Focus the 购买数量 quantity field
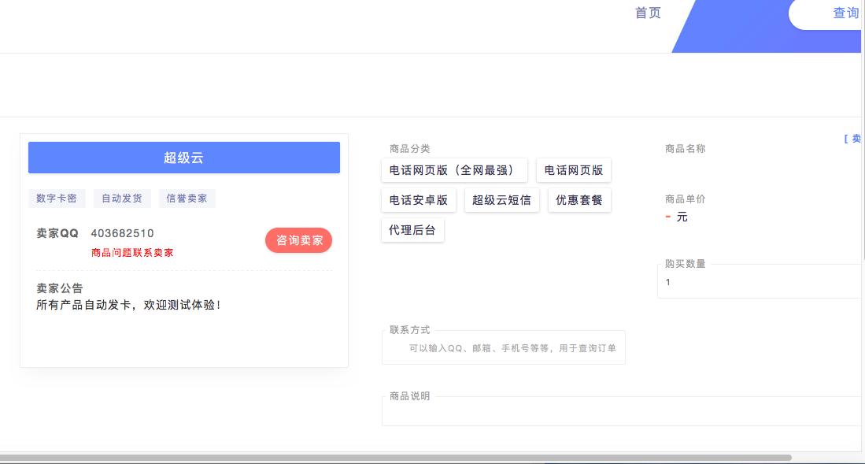The width and height of the screenshot is (865, 464). click(x=760, y=282)
